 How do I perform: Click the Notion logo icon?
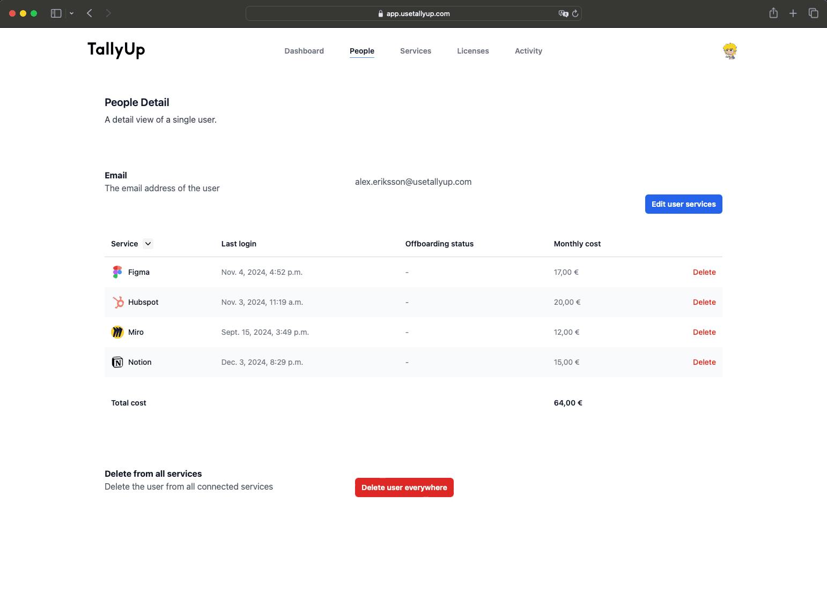pos(117,362)
